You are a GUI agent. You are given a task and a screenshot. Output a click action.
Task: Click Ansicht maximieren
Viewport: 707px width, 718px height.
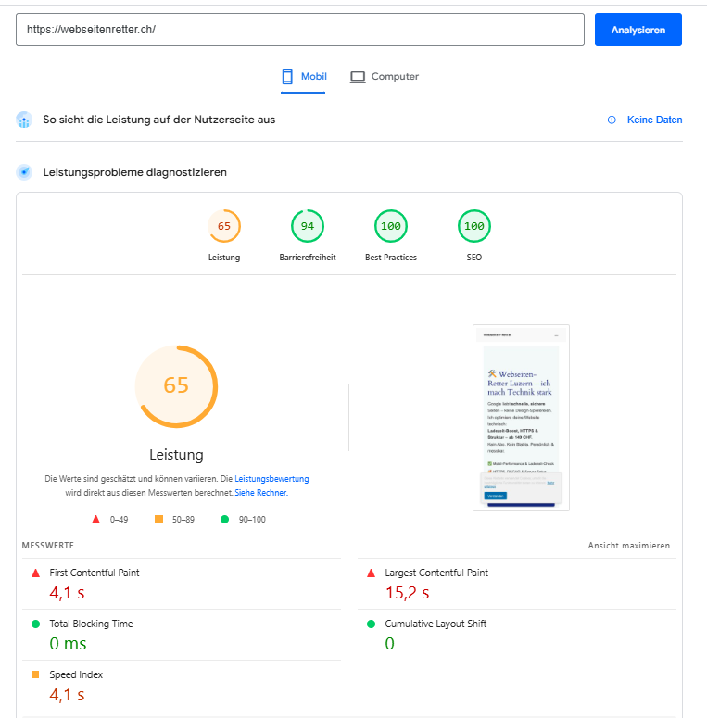[x=628, y=546]
